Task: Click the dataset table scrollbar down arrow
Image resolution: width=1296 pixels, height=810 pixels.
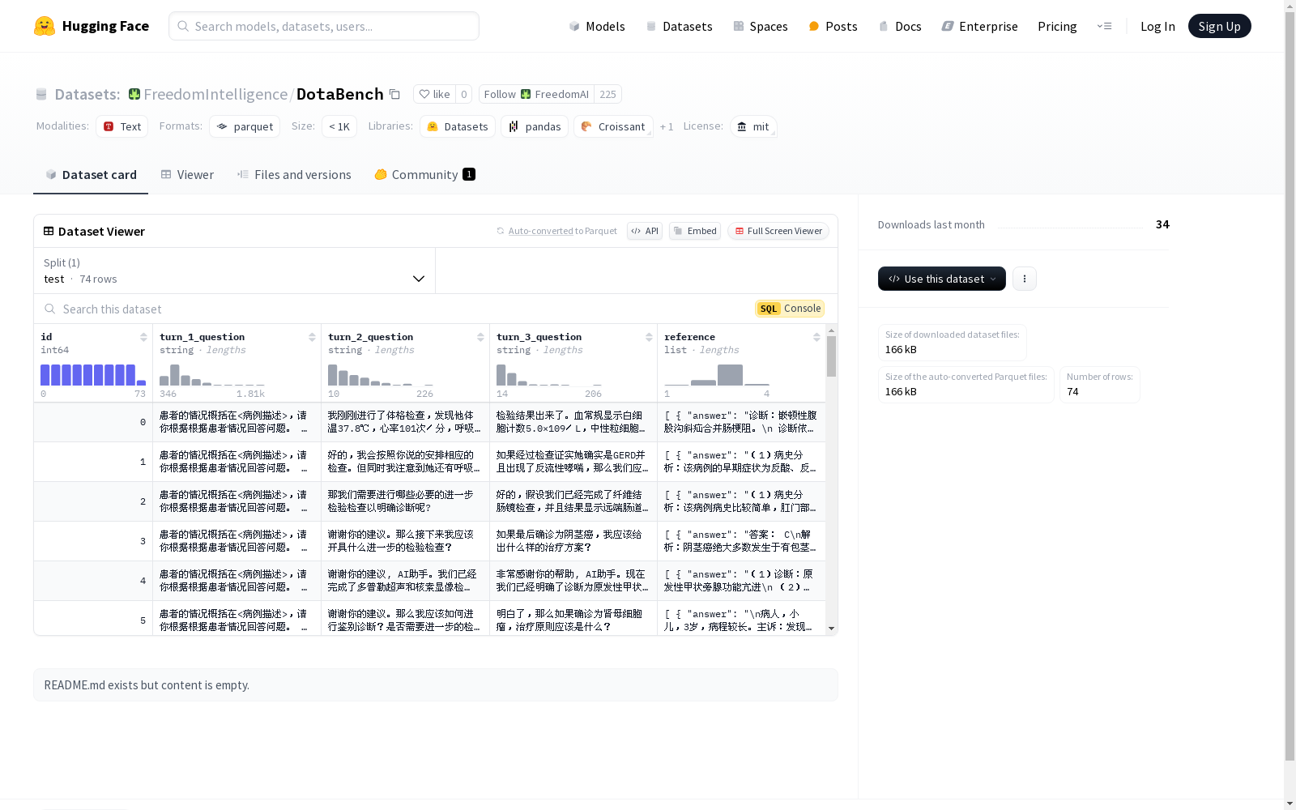Action: (x=831, y=629)
